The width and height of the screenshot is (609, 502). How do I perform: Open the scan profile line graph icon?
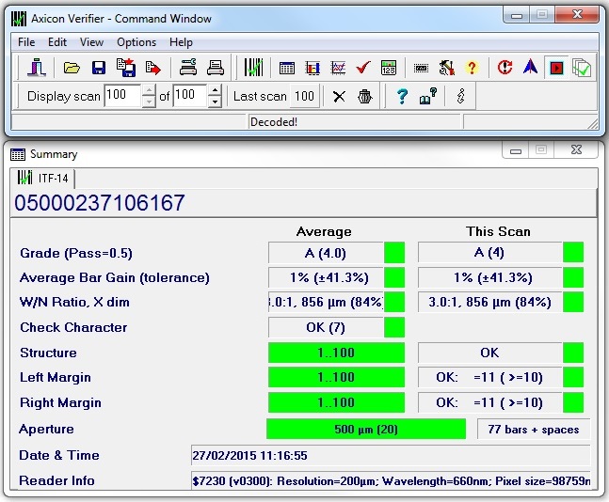point(338,68)
